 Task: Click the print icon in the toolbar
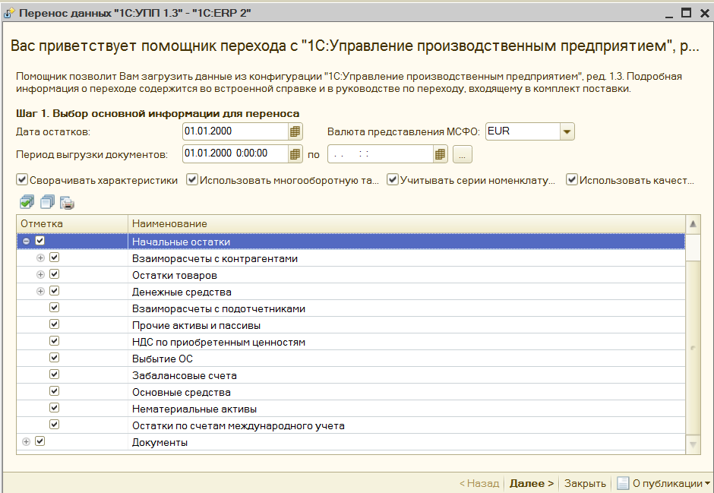click(x=66, y=202)
